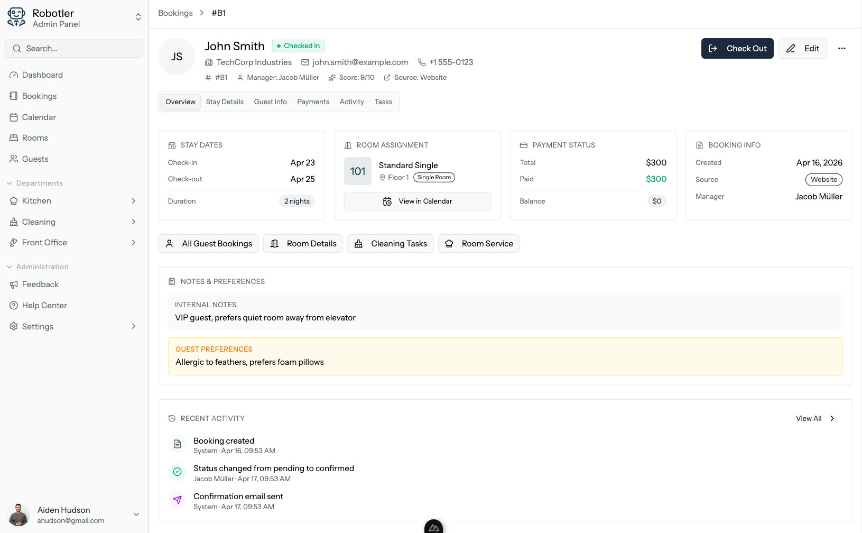Viewport: 862px width, 533px height.
Task: Click the Feedback megaphone icon
Action: pos(14,284)
